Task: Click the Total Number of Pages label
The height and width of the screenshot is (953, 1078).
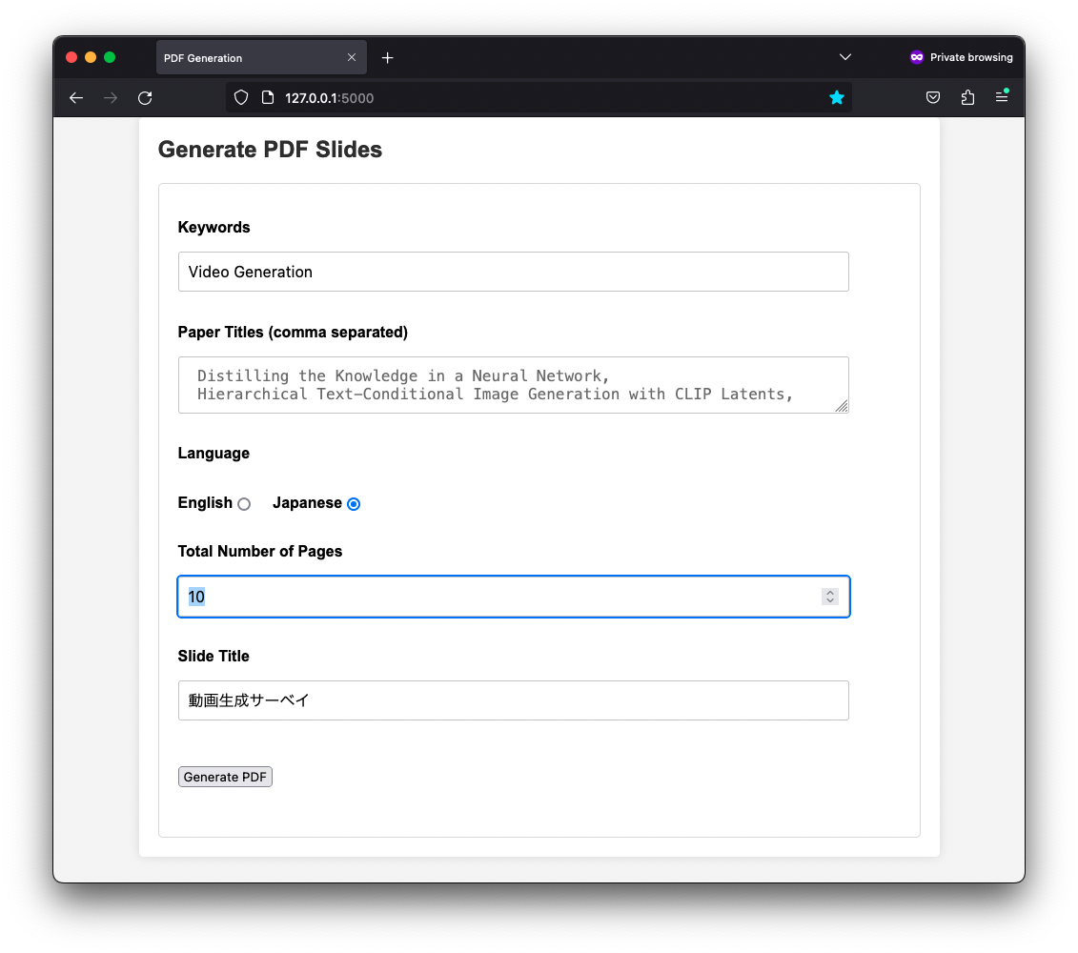Action: pos(260,551)
